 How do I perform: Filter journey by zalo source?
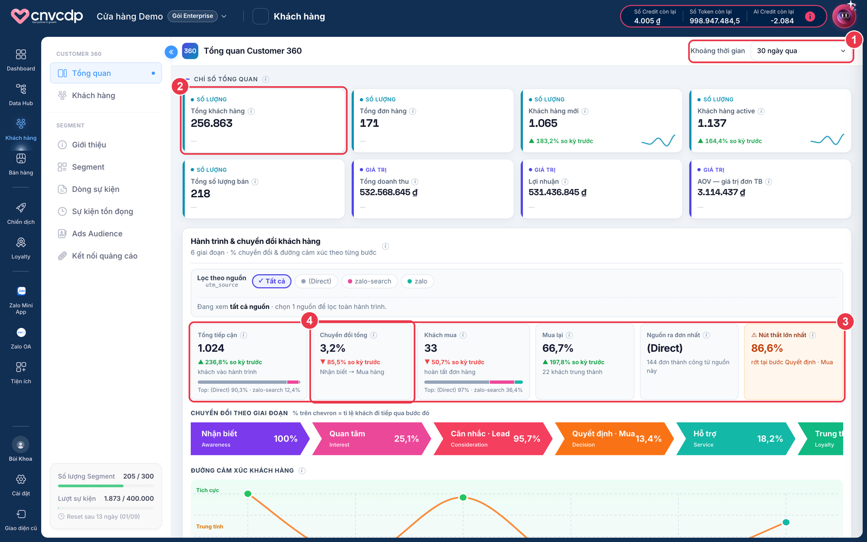(x=418, y=281)
